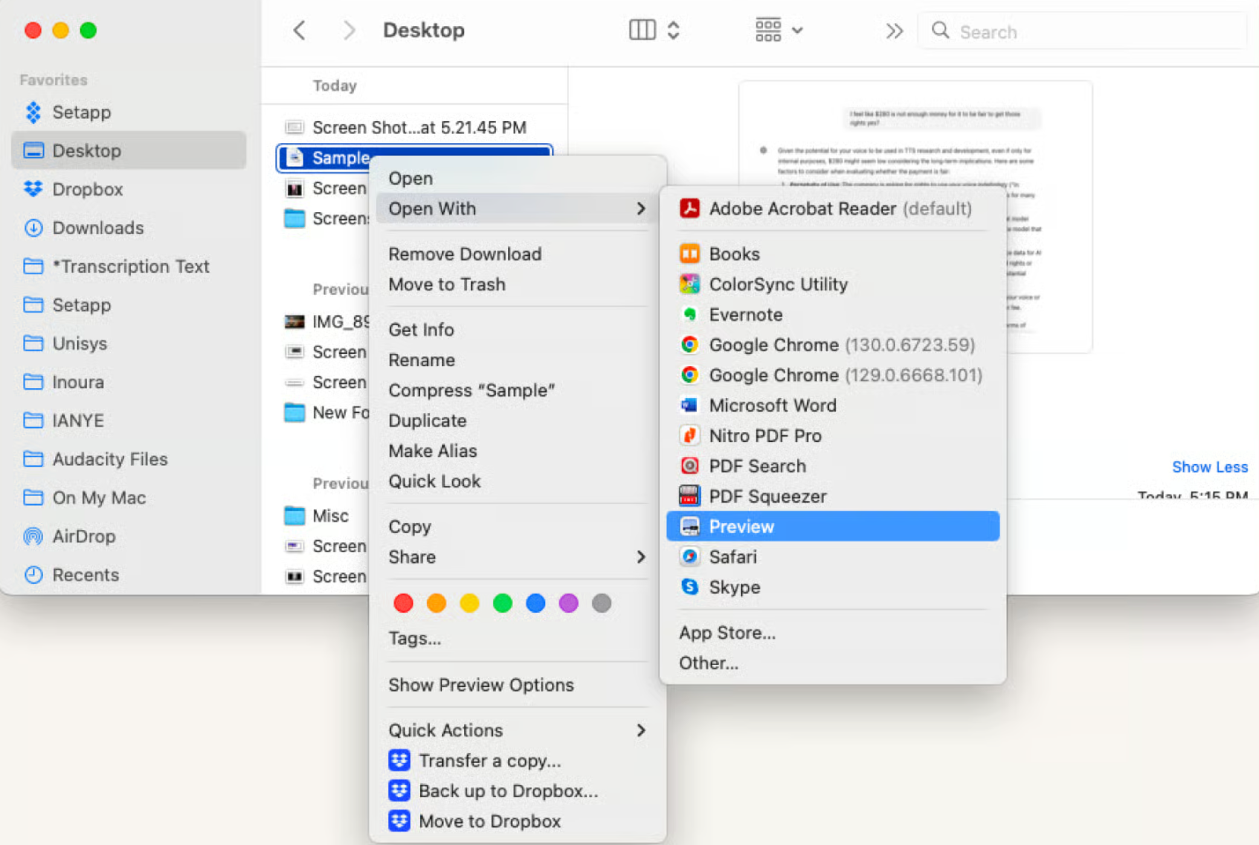The height and width of the screenshot is (845, 1259).
Task: Apply the gray tag color
Action: click(602, 602)
